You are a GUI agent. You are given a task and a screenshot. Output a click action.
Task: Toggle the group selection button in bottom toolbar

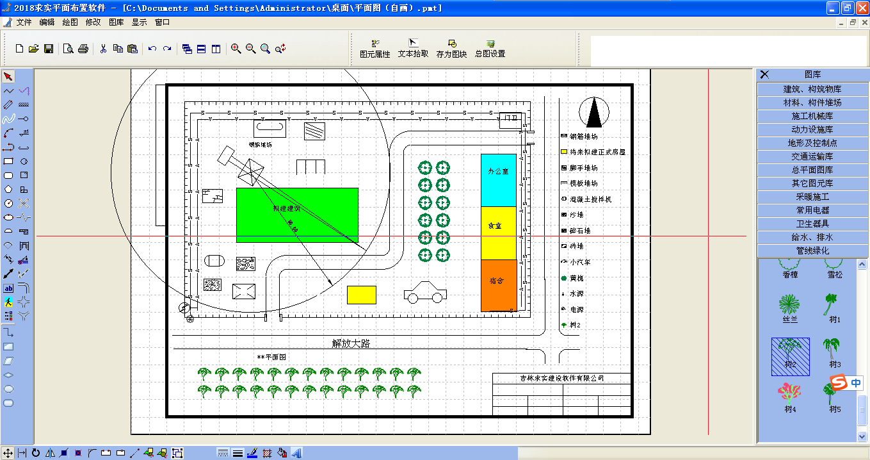(x=177, y=453)
